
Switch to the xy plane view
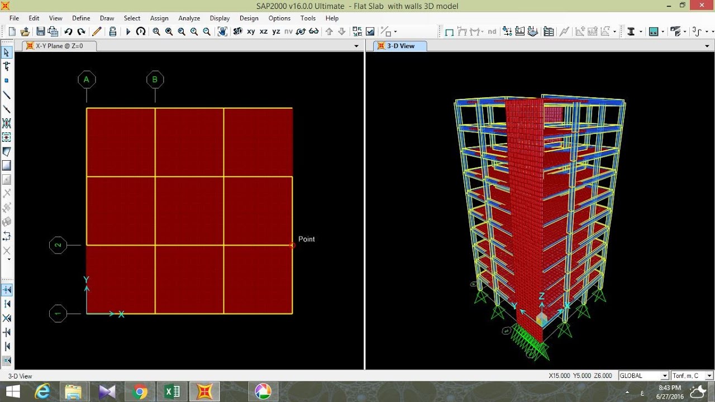(x=251, y=32)
